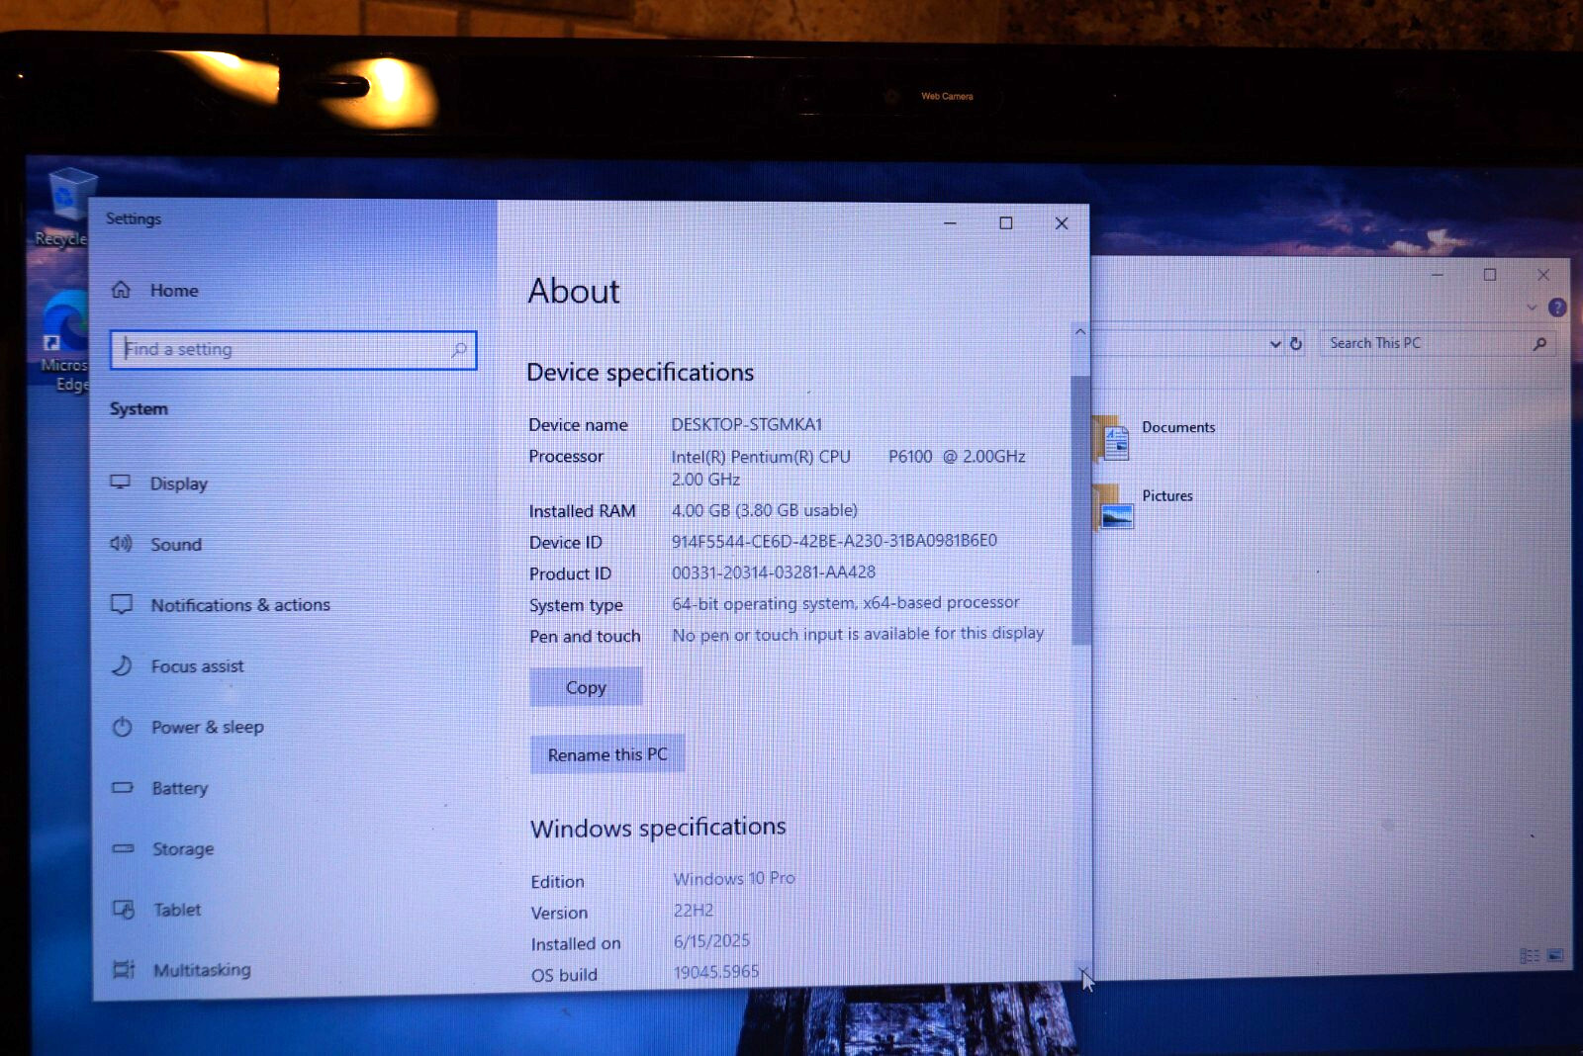Select the Installed RAM 4.00 GB value
The image size is (1583, 1056).
pos(765,510)
